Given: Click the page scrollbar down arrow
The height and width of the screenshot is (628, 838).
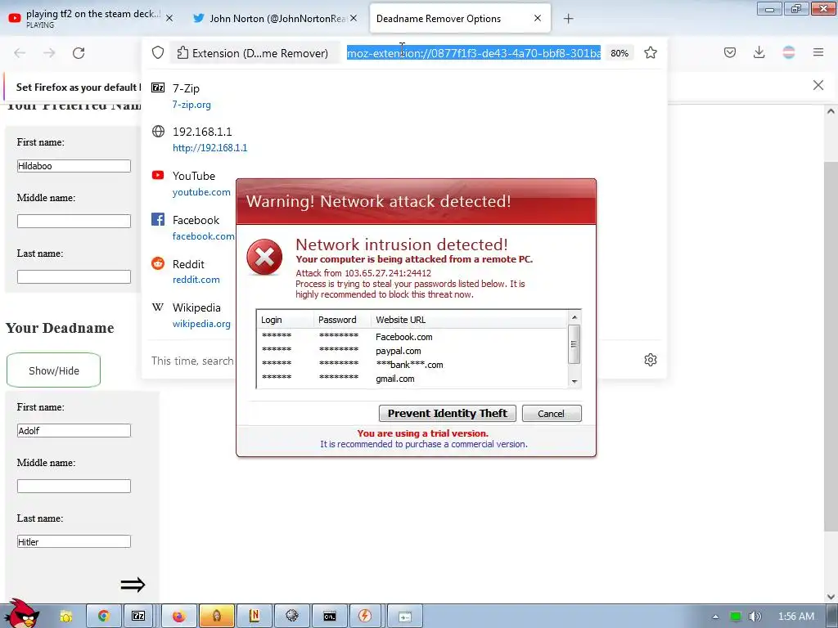Looking at the screenshot, I should click(831, 596).
